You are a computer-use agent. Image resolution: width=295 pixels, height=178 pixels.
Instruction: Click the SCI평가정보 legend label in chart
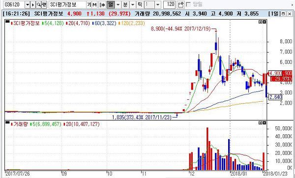point(27,23)
